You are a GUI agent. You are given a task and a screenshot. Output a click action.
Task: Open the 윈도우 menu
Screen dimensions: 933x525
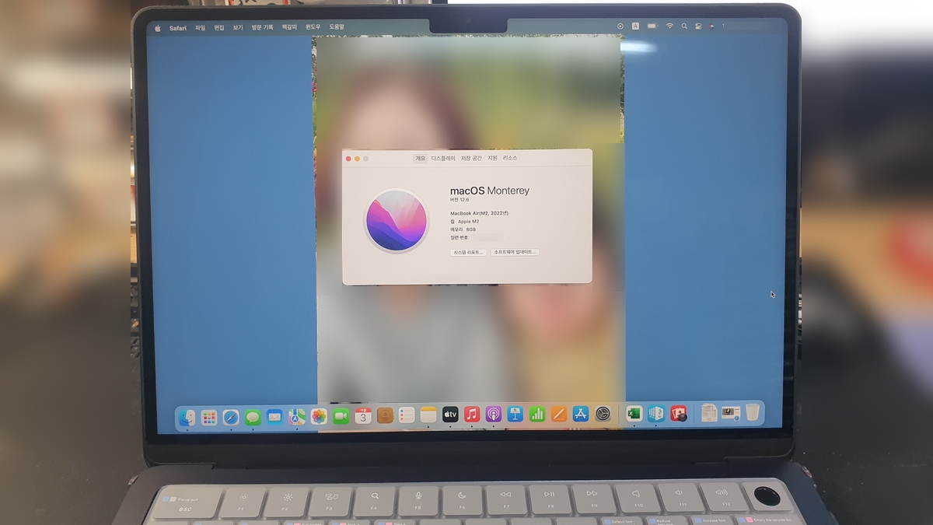[313, 26]
